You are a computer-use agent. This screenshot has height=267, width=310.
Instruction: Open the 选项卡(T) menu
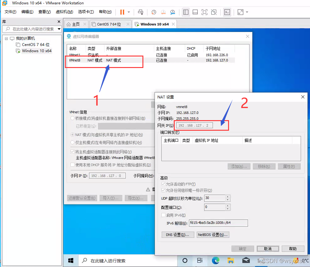click(86, 12)
